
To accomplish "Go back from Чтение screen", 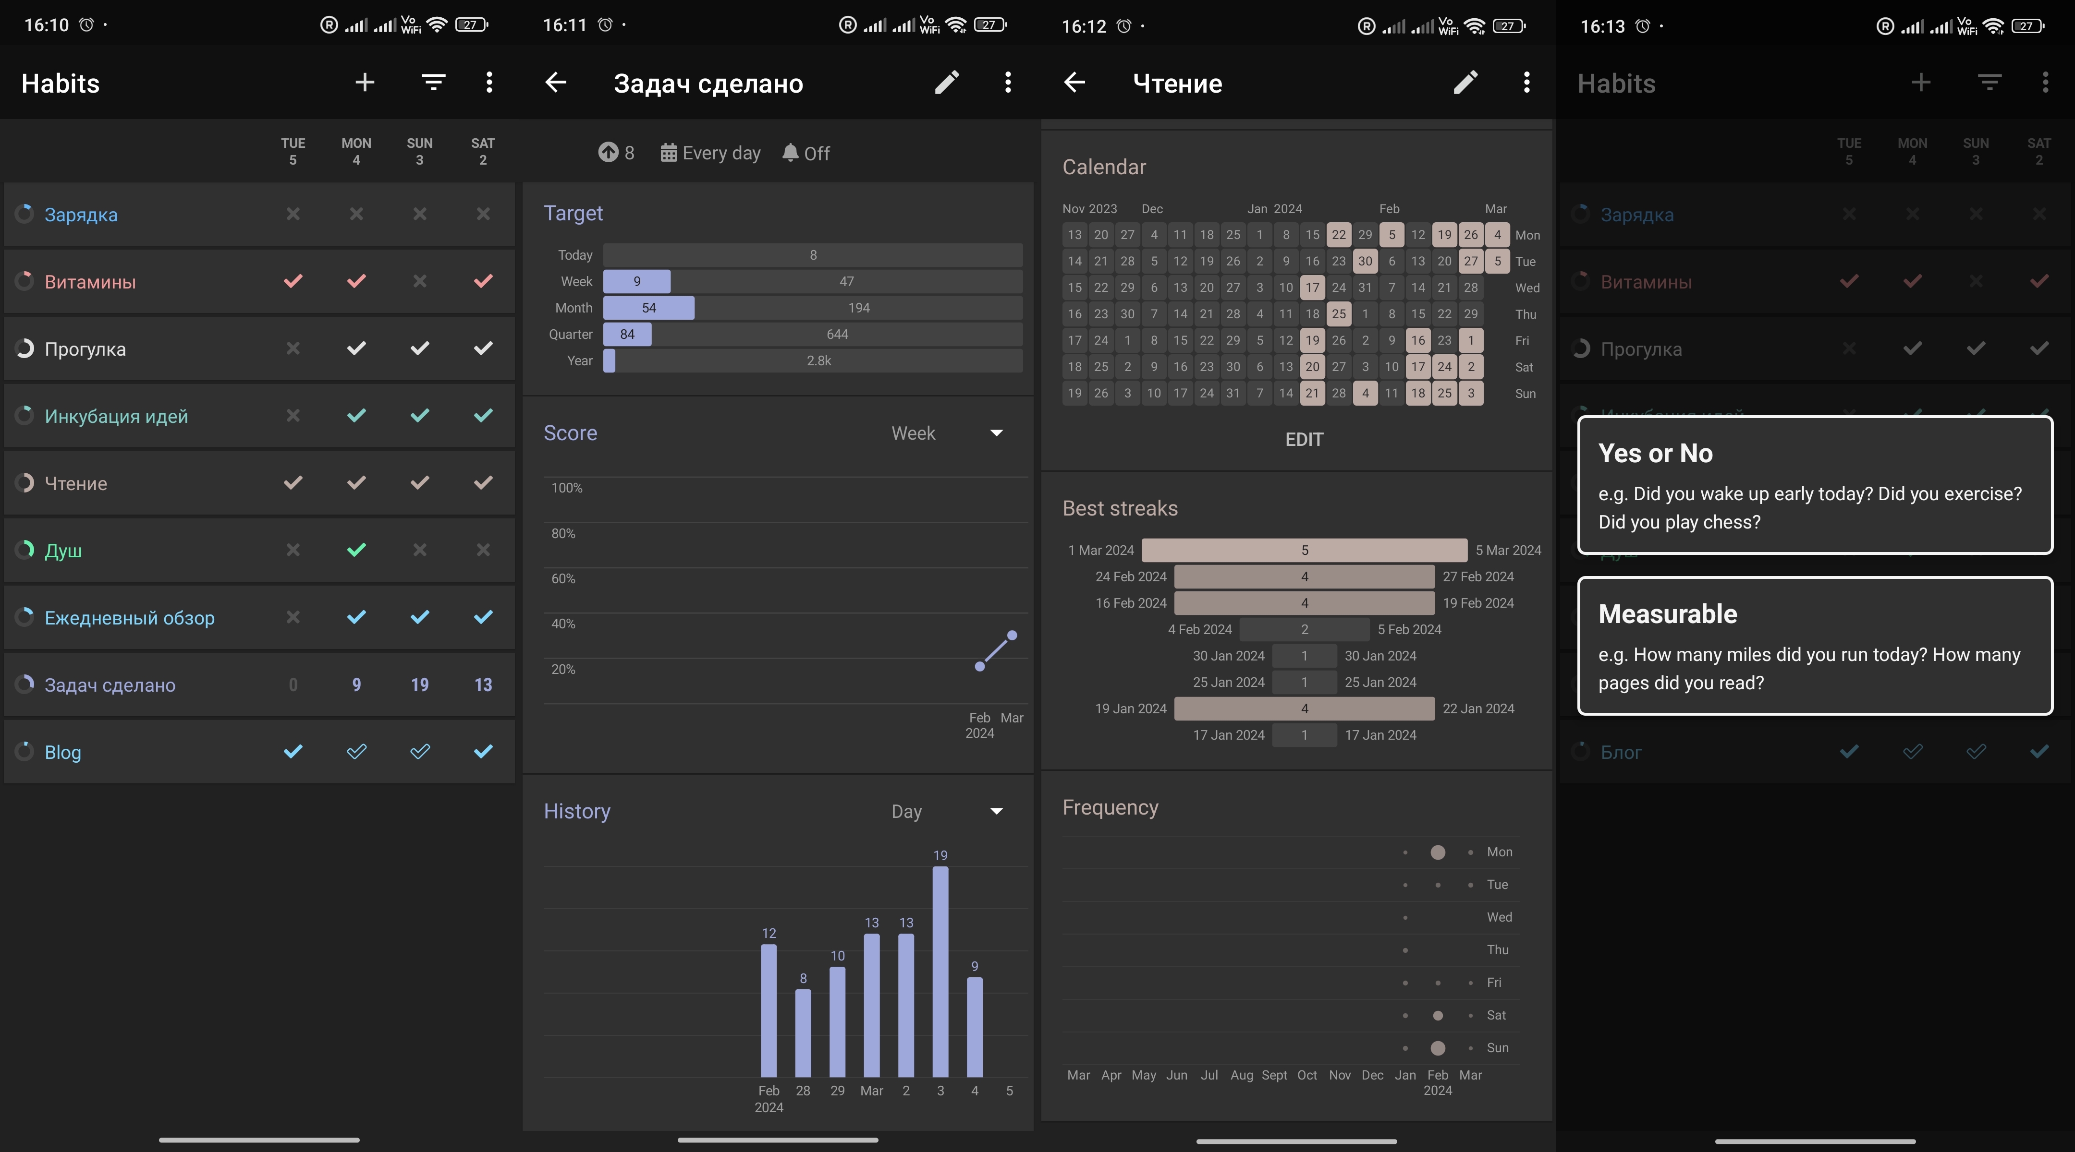I will 1074,82.
